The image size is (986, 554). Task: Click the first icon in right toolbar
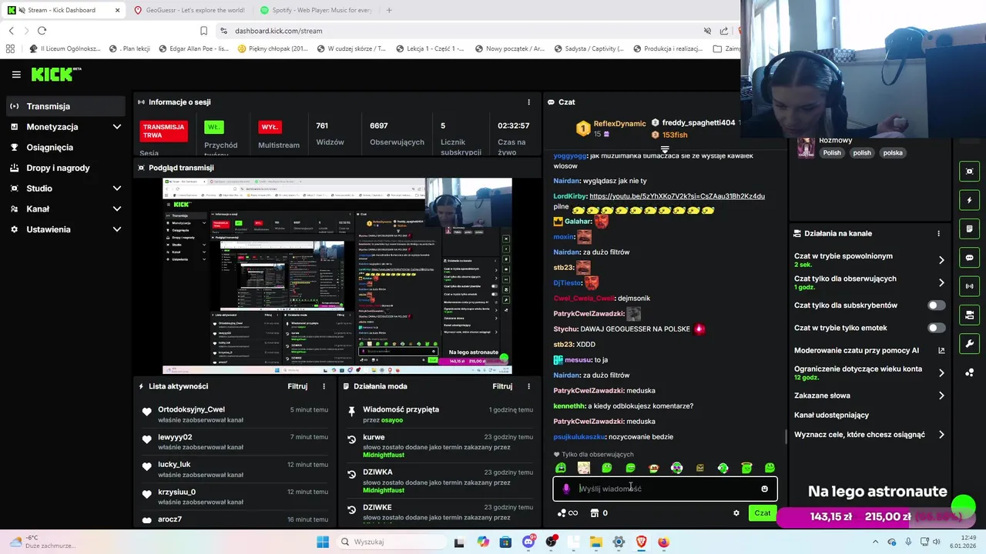(970, 172)
